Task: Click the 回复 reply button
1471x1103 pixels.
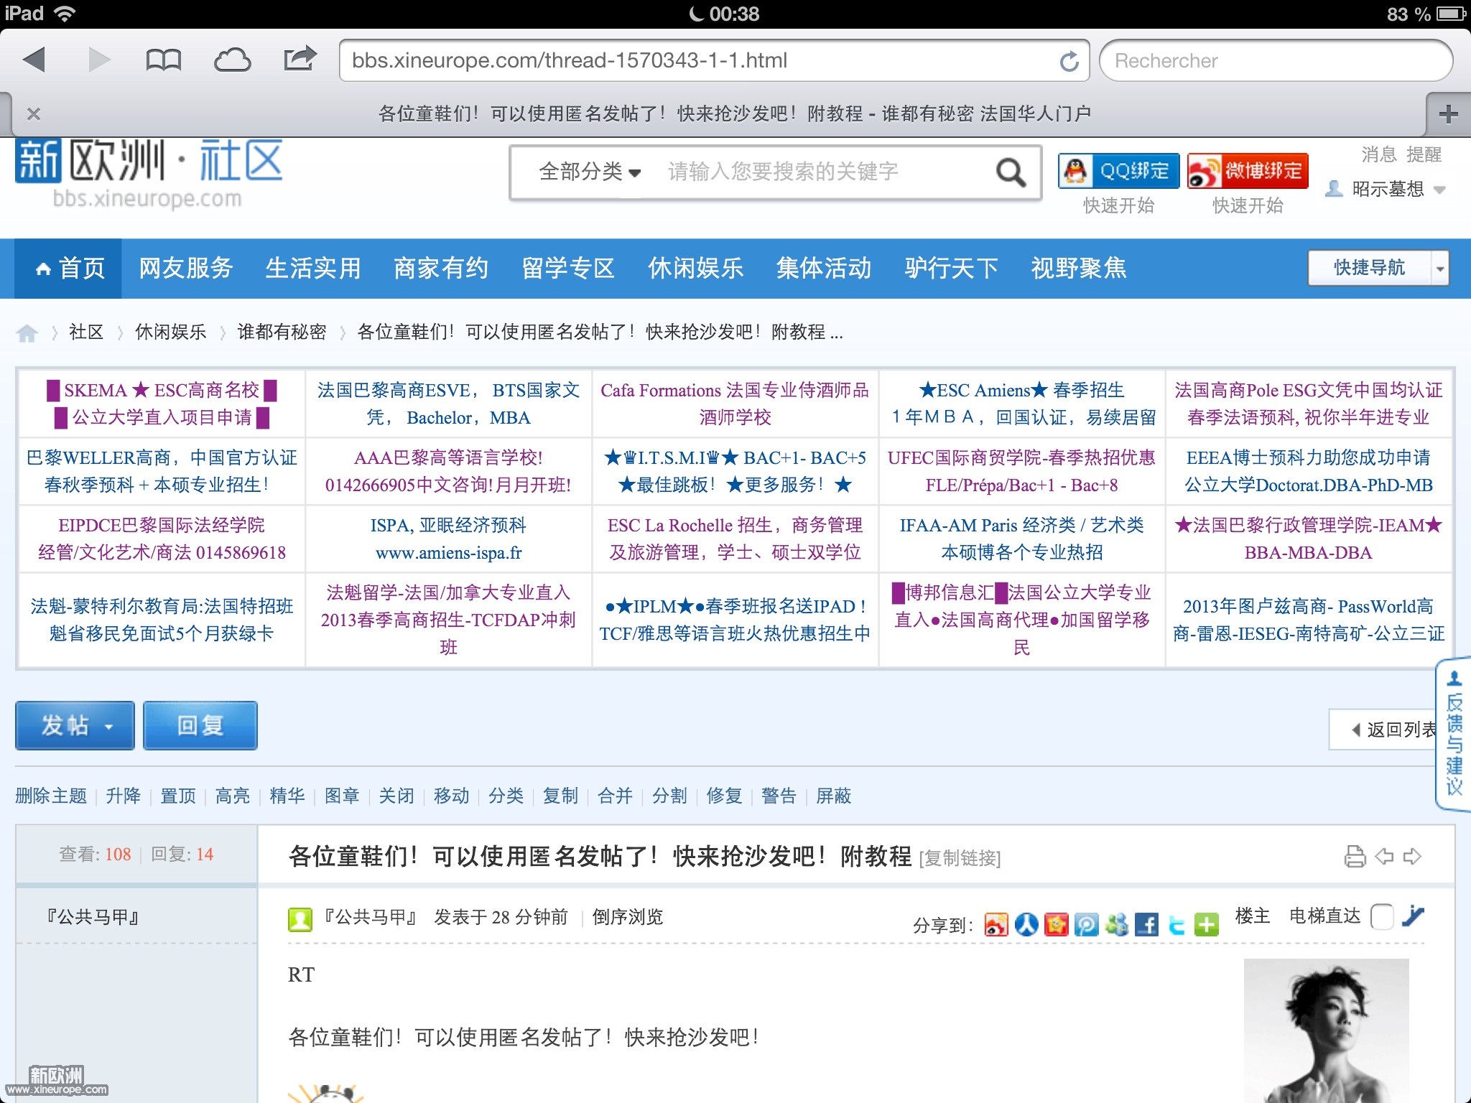Action: [200, 725]
